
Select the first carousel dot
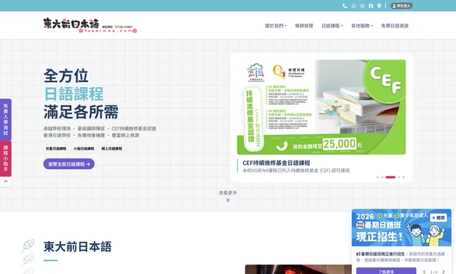pos(378,177)
